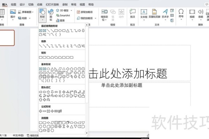Select the up arrow in 箭头总汇

tap(48, 92)
